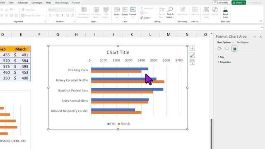Screen dimensions: 265x149
Task: Open the Find & Select tool
Action: [170, 12]
